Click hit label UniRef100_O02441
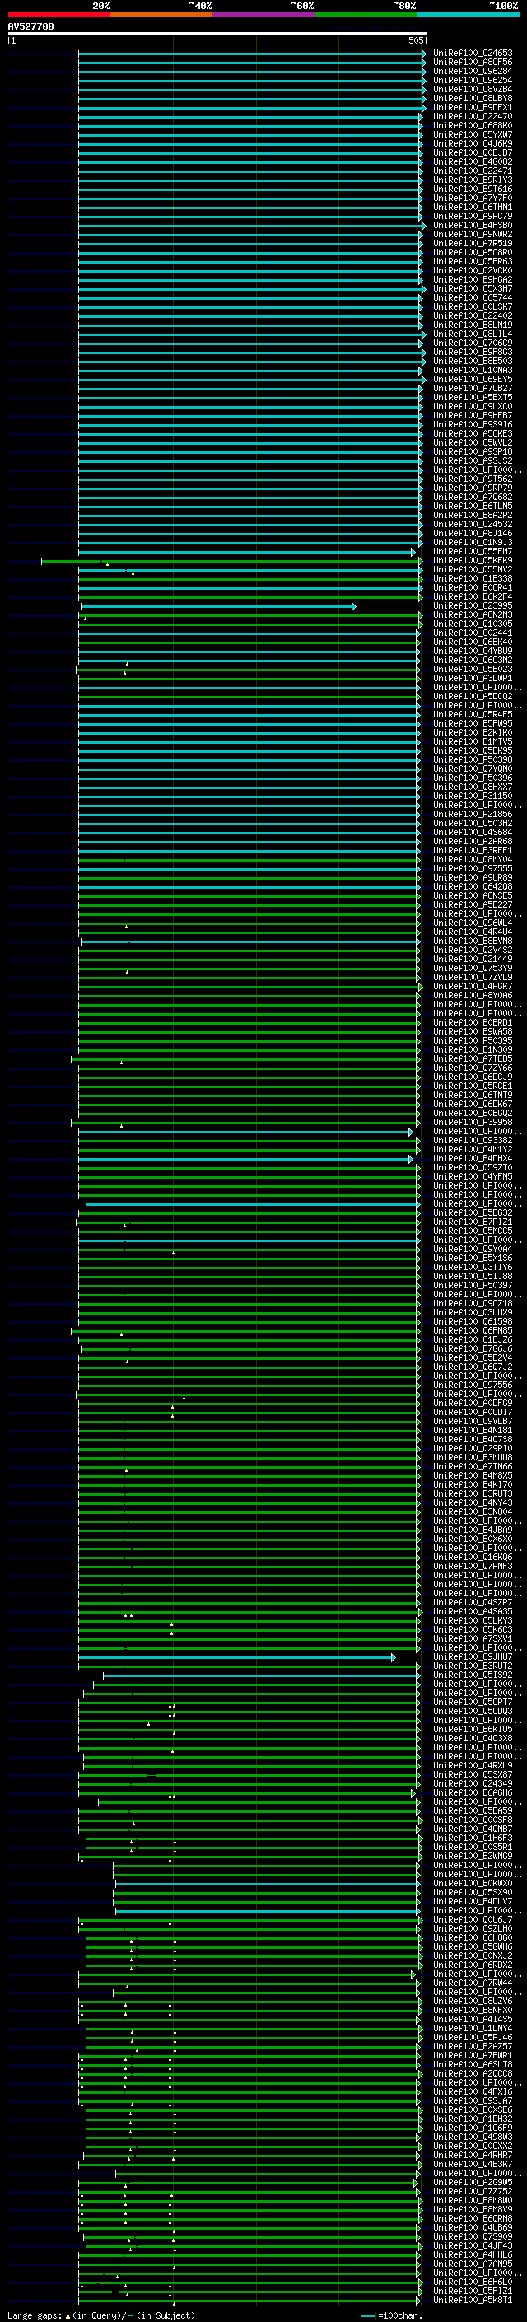 473,633
